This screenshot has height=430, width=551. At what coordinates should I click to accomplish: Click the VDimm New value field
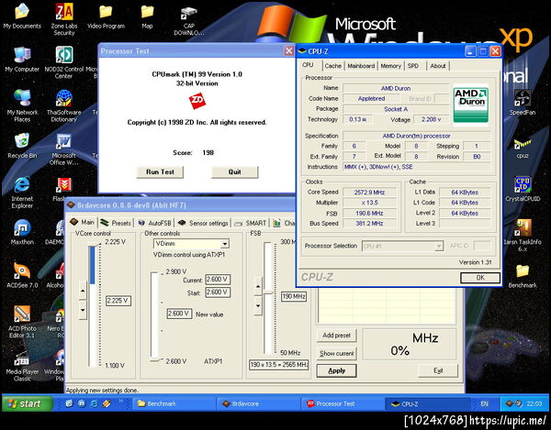[x=179, y=314]
